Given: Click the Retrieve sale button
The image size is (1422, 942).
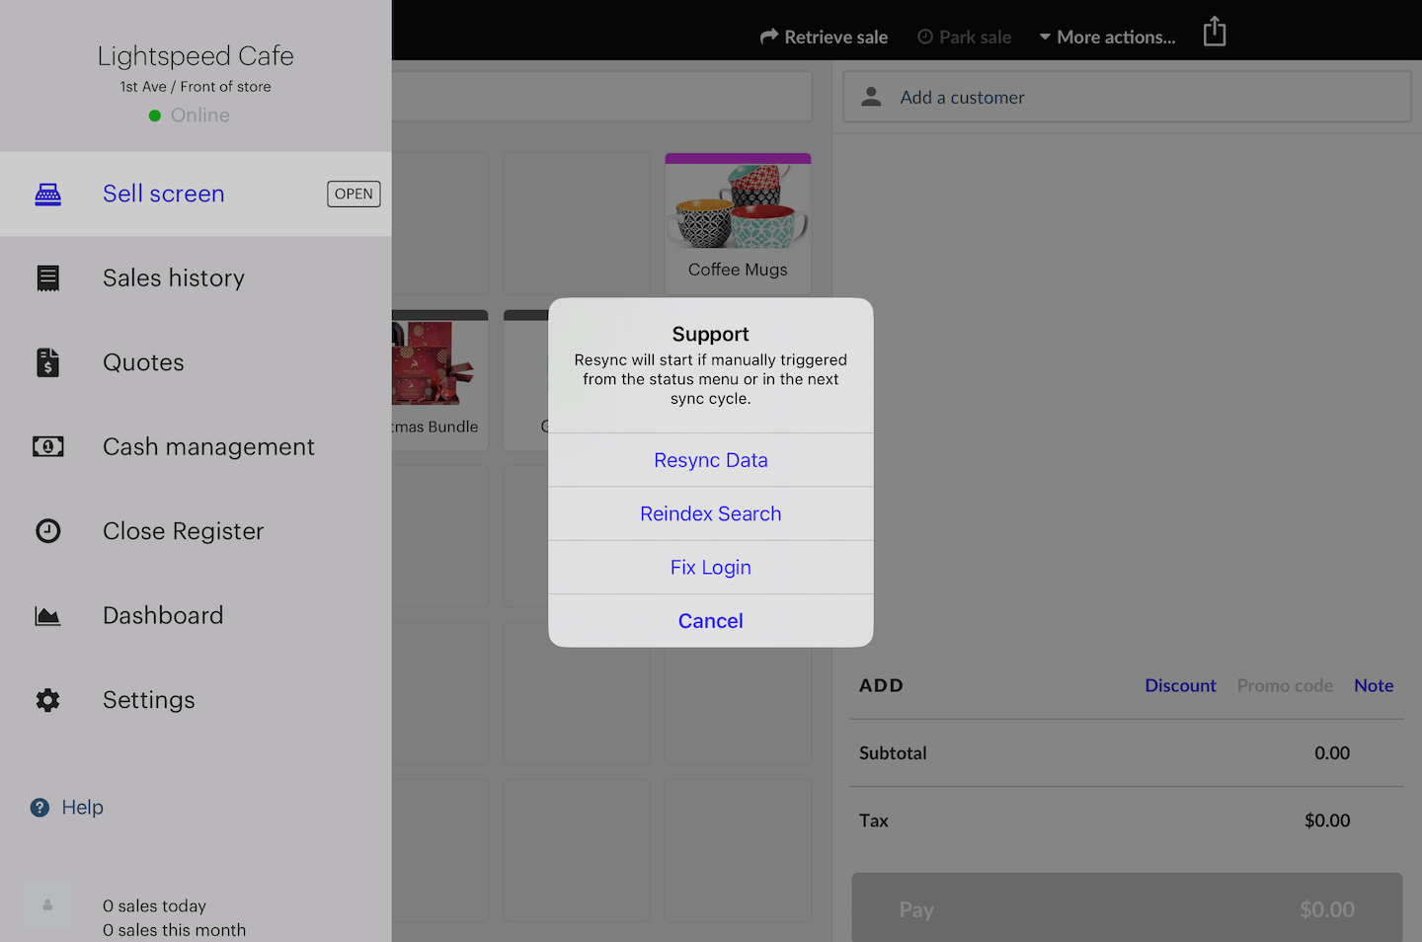Looking at the screenshot, I should 824,37.
